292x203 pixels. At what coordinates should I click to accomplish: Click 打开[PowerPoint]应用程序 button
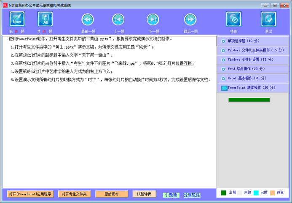pyautogui.click(x=30, y=194)
